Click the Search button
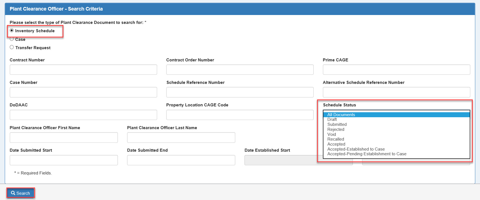Image resolution: width=480 pixels, height=200 pixels. (21, 193)
